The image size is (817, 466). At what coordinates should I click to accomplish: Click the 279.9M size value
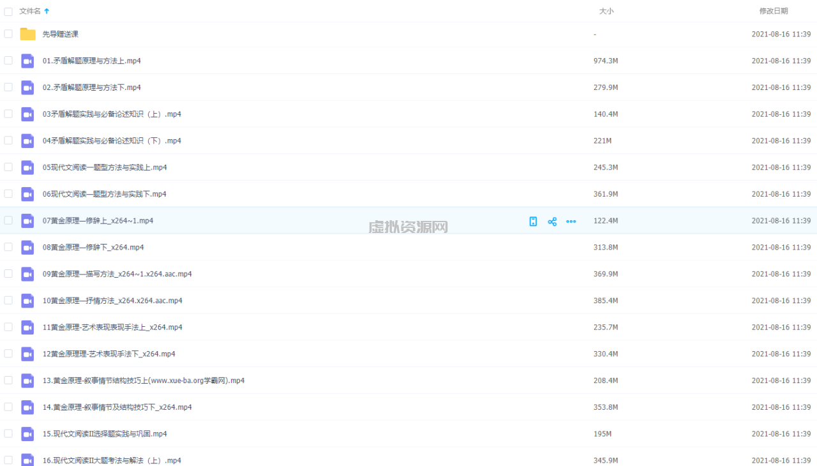[x=606, y=87]
